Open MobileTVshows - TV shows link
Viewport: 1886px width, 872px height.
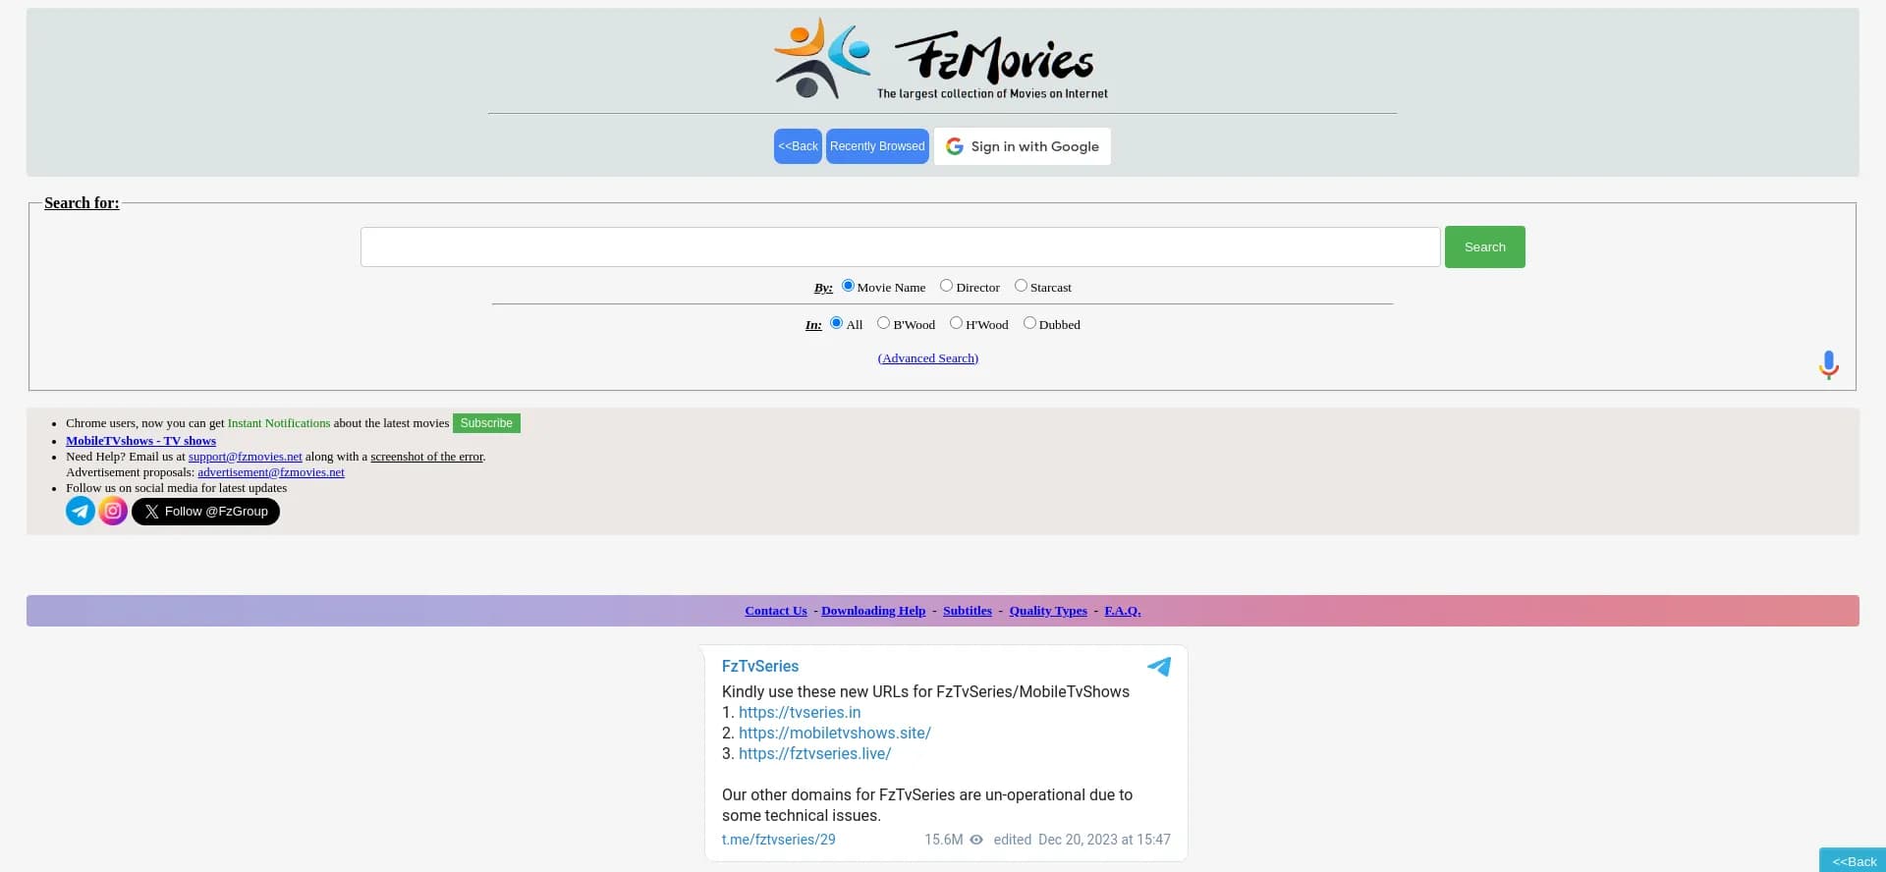[140, 441]
